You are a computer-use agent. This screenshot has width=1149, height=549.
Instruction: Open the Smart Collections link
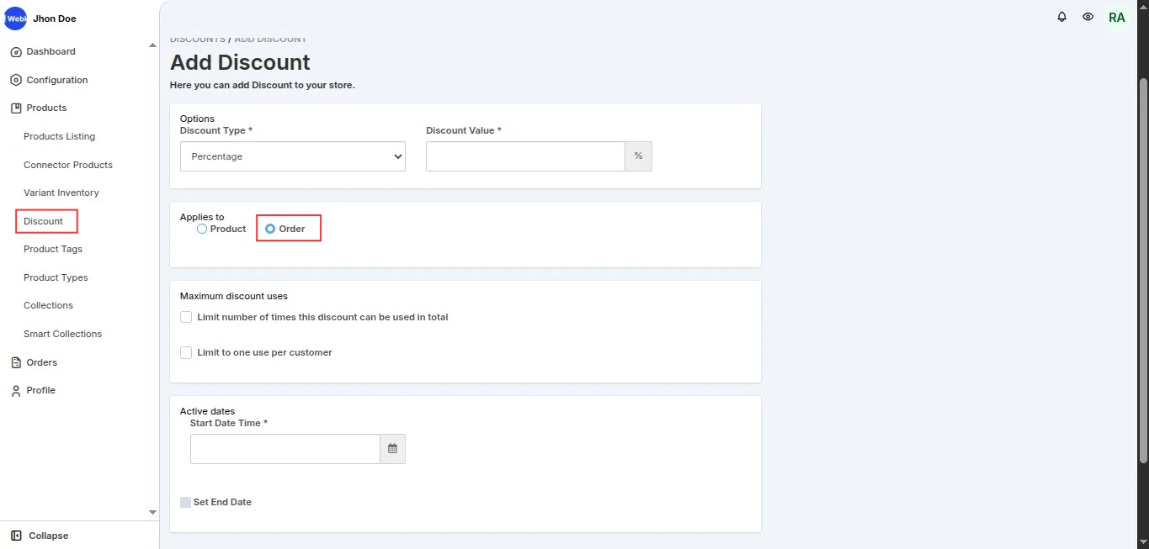[62, 334]
